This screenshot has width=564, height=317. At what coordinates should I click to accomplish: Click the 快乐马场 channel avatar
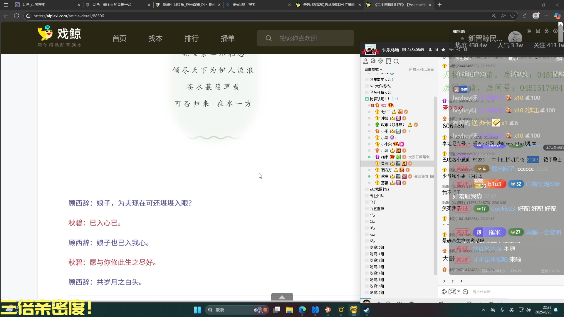(x=370, y=50)
